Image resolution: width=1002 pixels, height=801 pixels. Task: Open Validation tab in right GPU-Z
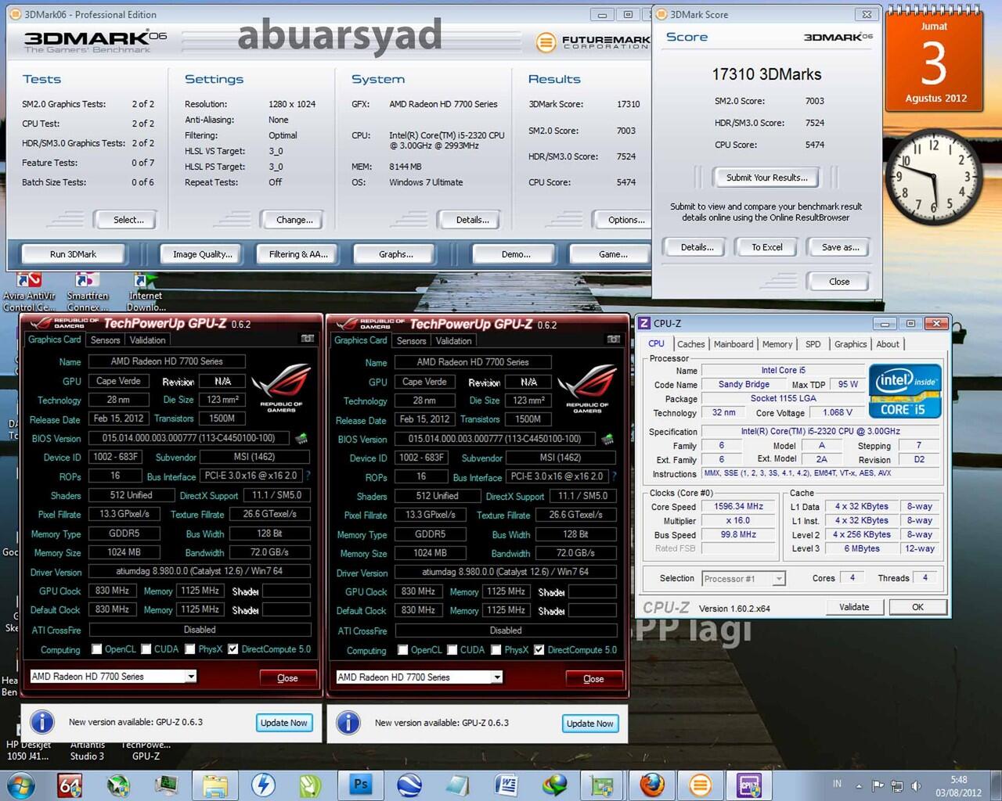(454, 341)
